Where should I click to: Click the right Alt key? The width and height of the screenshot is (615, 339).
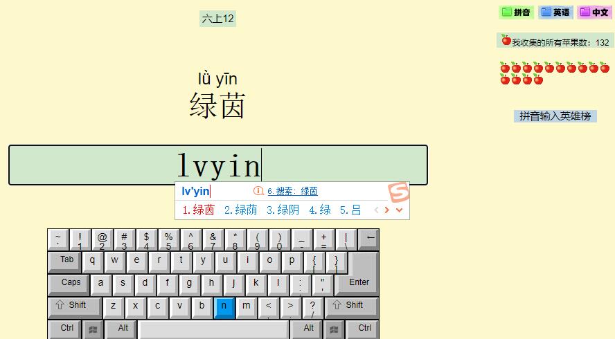pyautogui.click(x=307, y=330)
